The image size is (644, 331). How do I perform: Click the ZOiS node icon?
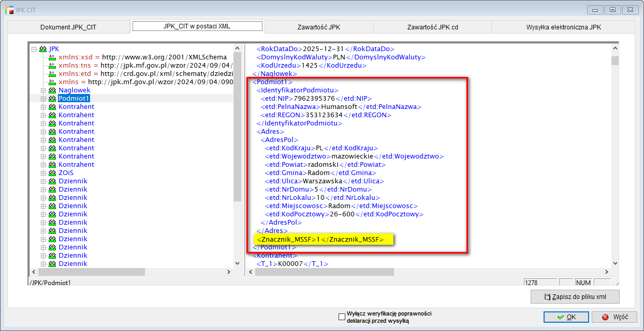pos(52,173)
